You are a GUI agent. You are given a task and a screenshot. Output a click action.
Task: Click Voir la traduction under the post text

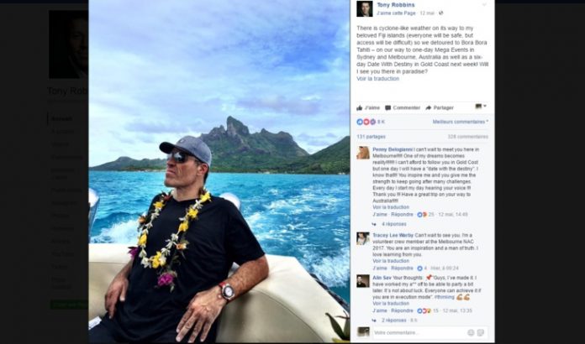click(377, 79)
